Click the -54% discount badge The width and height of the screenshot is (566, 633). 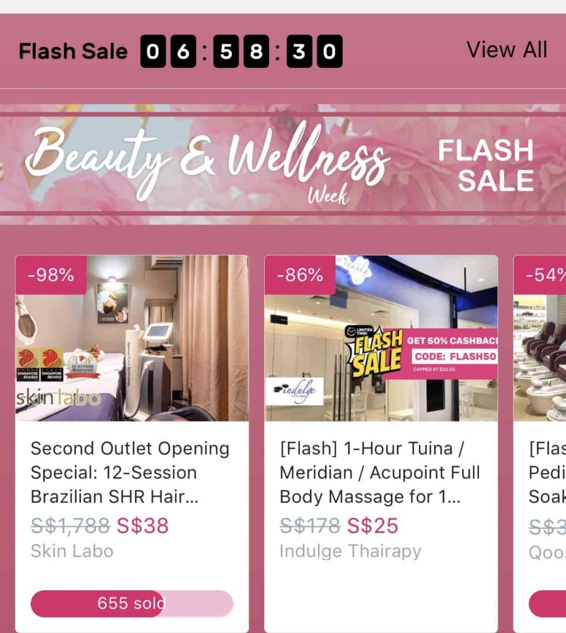pyautogui.click(x=540, y=275)
